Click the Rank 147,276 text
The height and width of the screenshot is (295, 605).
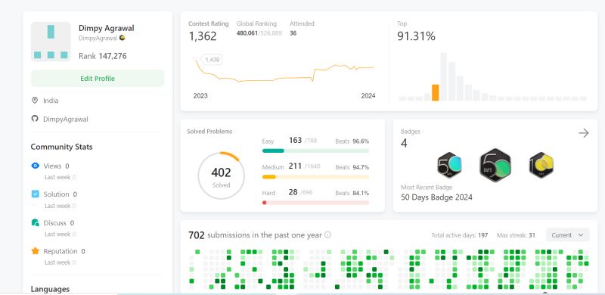(103, 56)
